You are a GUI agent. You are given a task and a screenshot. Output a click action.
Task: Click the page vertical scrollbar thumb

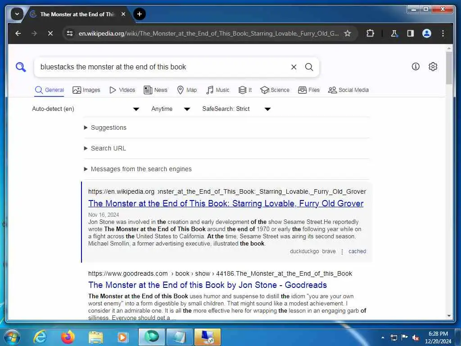(x=449, y=68)
